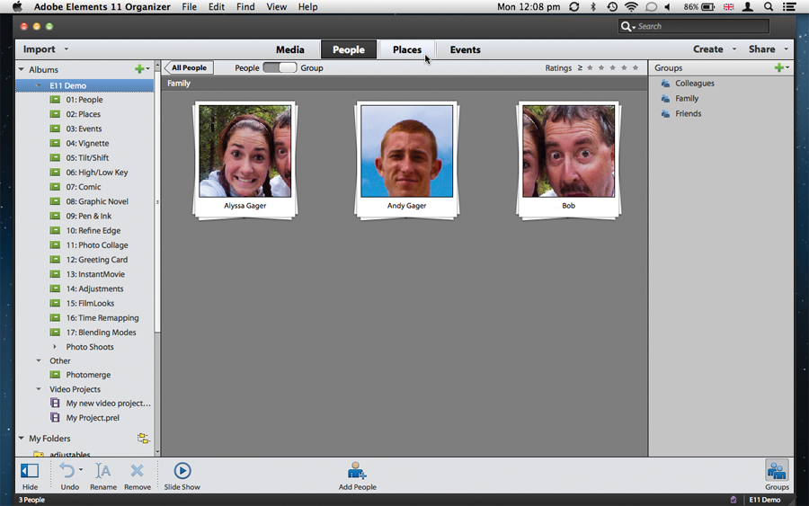The width and height of the screenshot is (809, 506).
Task: Set rating filter to one star
Action: 590,67
